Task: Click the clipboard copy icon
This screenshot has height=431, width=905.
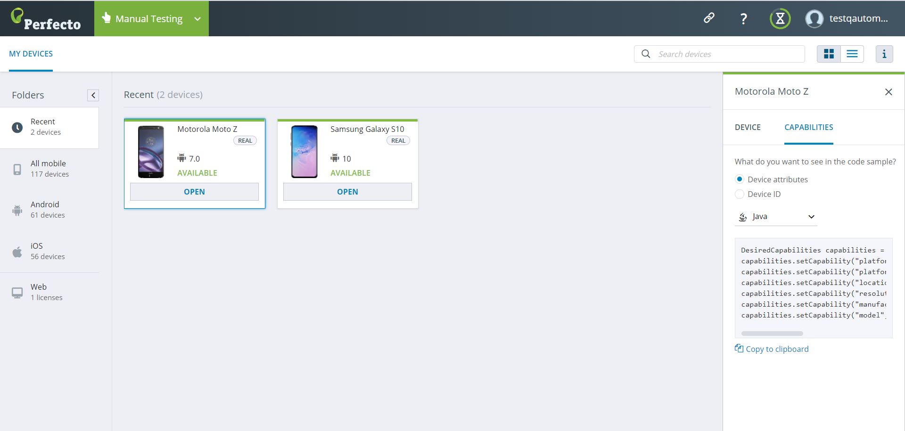Action: click(739, 349)
